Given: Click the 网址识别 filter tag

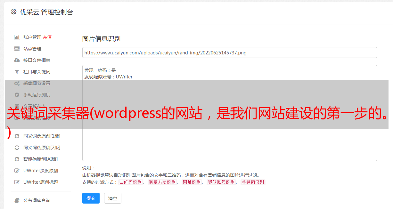Looking at the screenshot, I should pyautogui.click(x=192, y=182).
